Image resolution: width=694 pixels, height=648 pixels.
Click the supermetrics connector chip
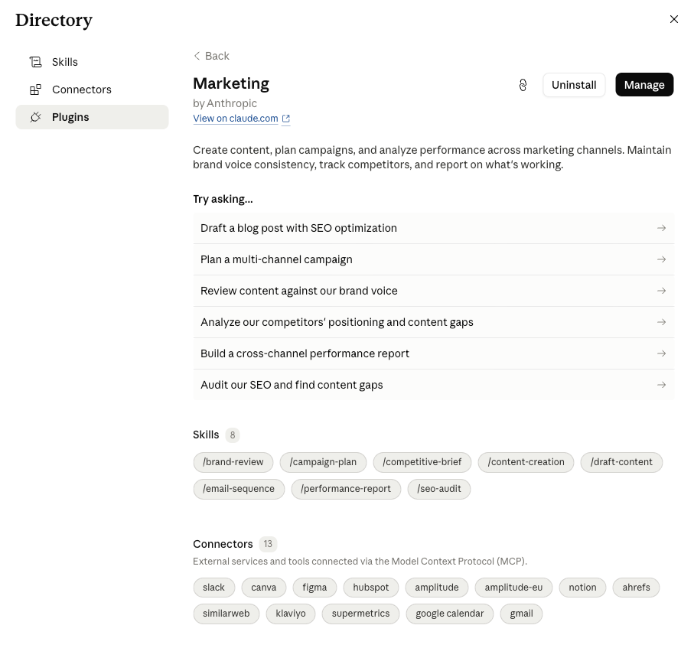360,614
